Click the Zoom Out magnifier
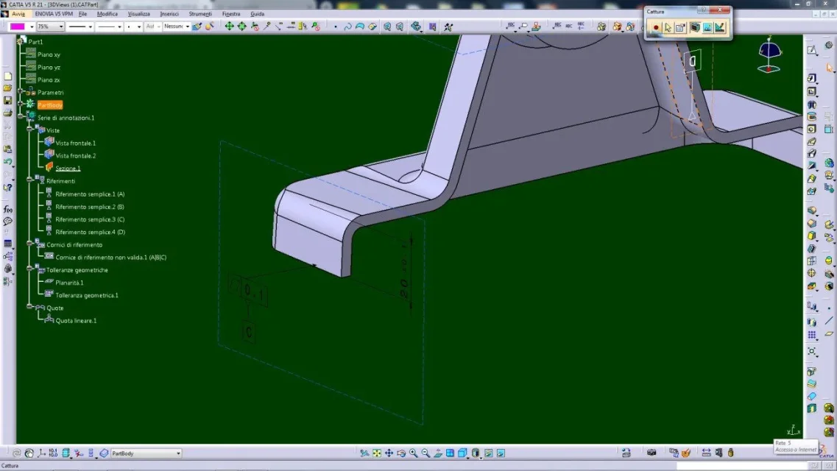 click(426, 453)
